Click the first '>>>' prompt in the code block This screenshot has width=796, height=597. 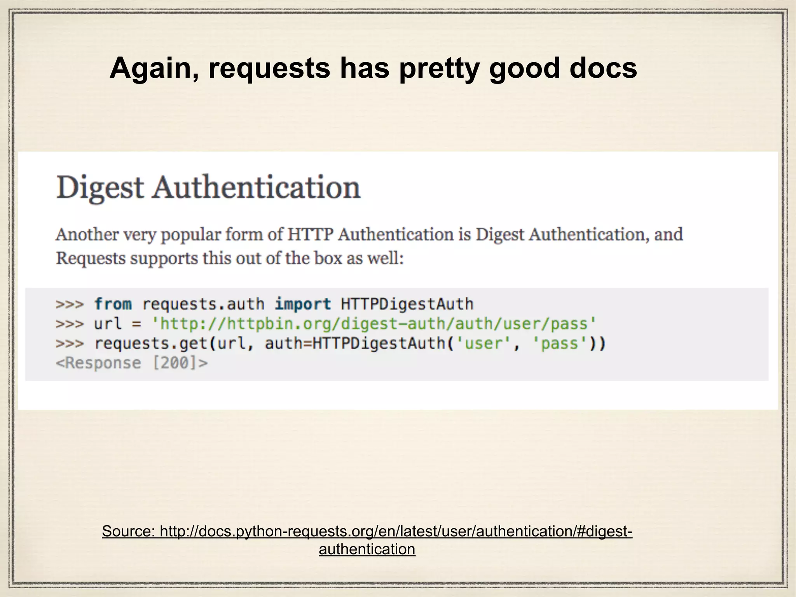(70, 304)
